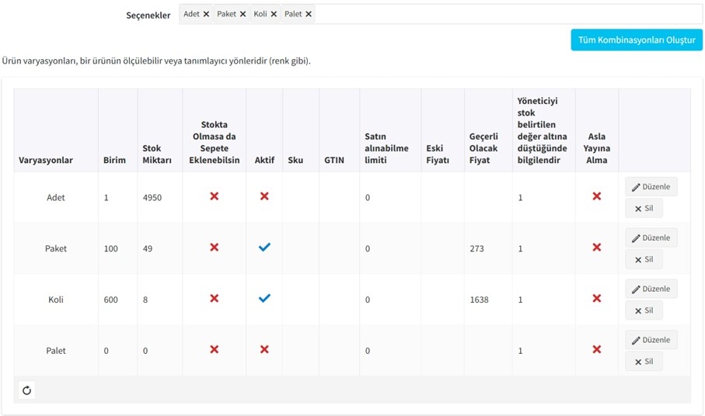The width and height of the screenshot is (705, 416).
Task: Click the Aktif checkmark for Paket row
Action: [x=264, y=248]
